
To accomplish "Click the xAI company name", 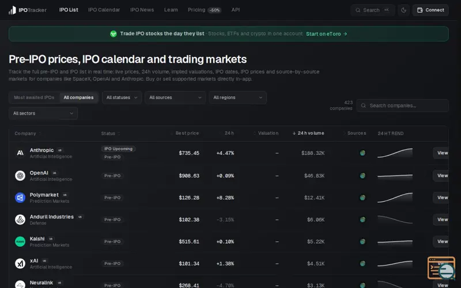I will click(x=34, y=261).
